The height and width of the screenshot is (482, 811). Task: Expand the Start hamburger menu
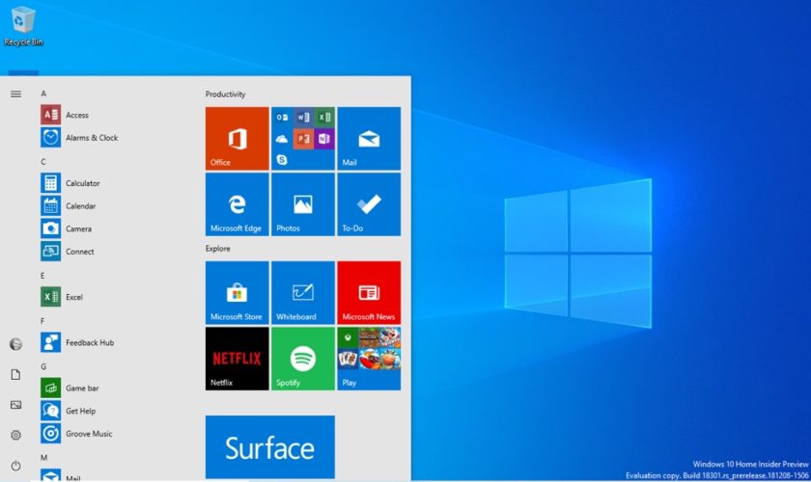coord(15,94)
